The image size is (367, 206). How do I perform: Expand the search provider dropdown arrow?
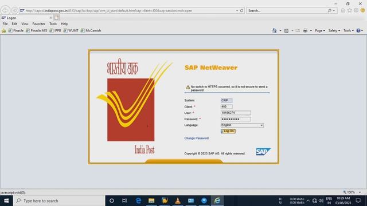point(334,10)
